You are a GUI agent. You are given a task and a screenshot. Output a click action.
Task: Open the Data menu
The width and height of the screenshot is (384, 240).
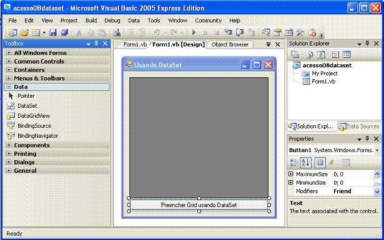(134, 21)
